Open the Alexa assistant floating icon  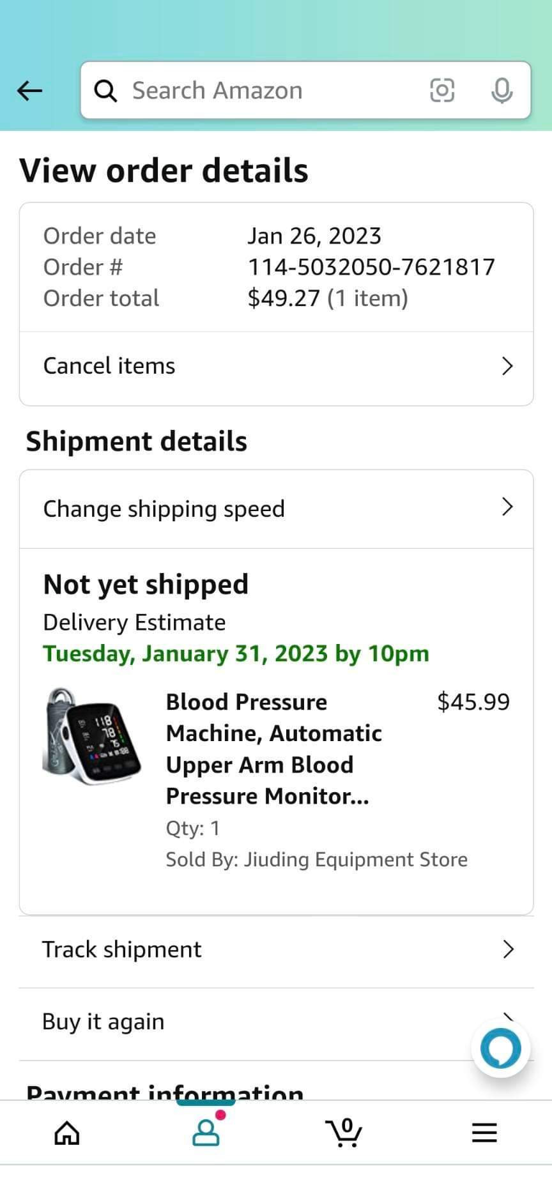(x=501, y=1048)
